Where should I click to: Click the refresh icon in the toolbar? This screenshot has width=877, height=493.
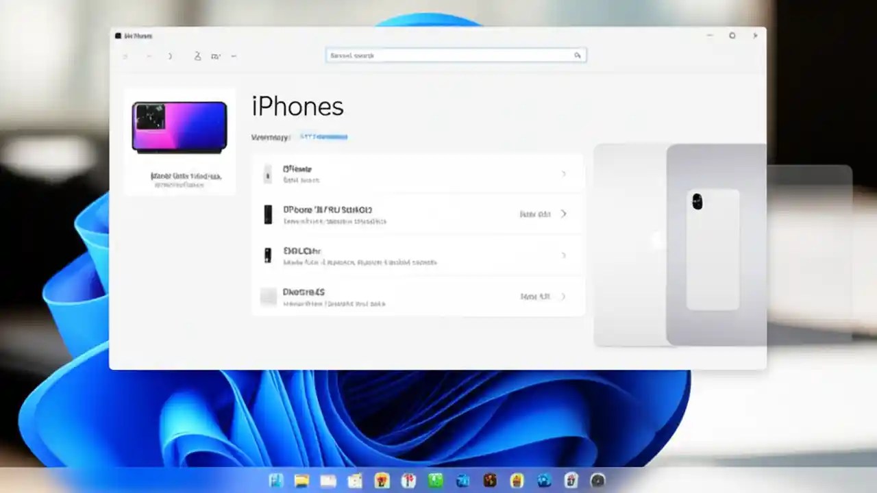tap(170, 56)
